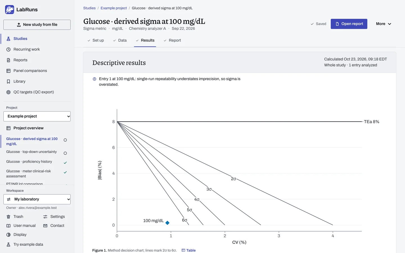405x253 pixels.
Task: Click the 6σ line label on chart
Action: tap(184, 220)
